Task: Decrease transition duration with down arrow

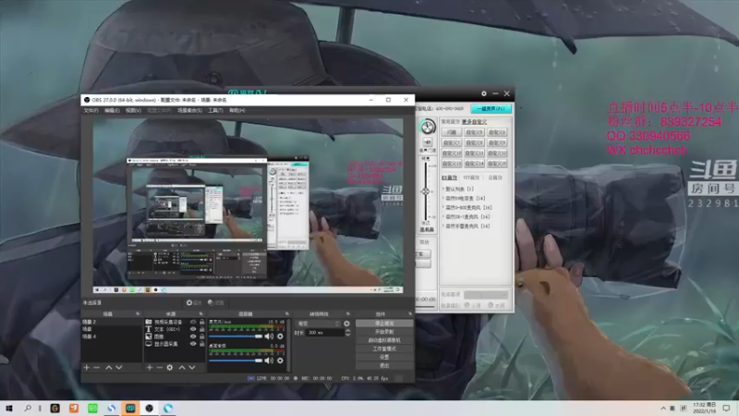Action: point(348,335)
